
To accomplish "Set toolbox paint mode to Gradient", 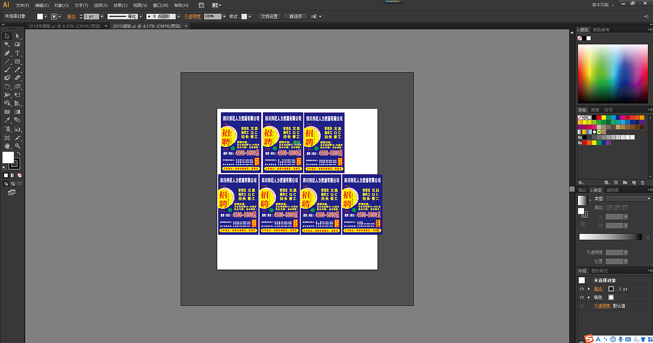I will pyautogui.click(x=13, y=175).
